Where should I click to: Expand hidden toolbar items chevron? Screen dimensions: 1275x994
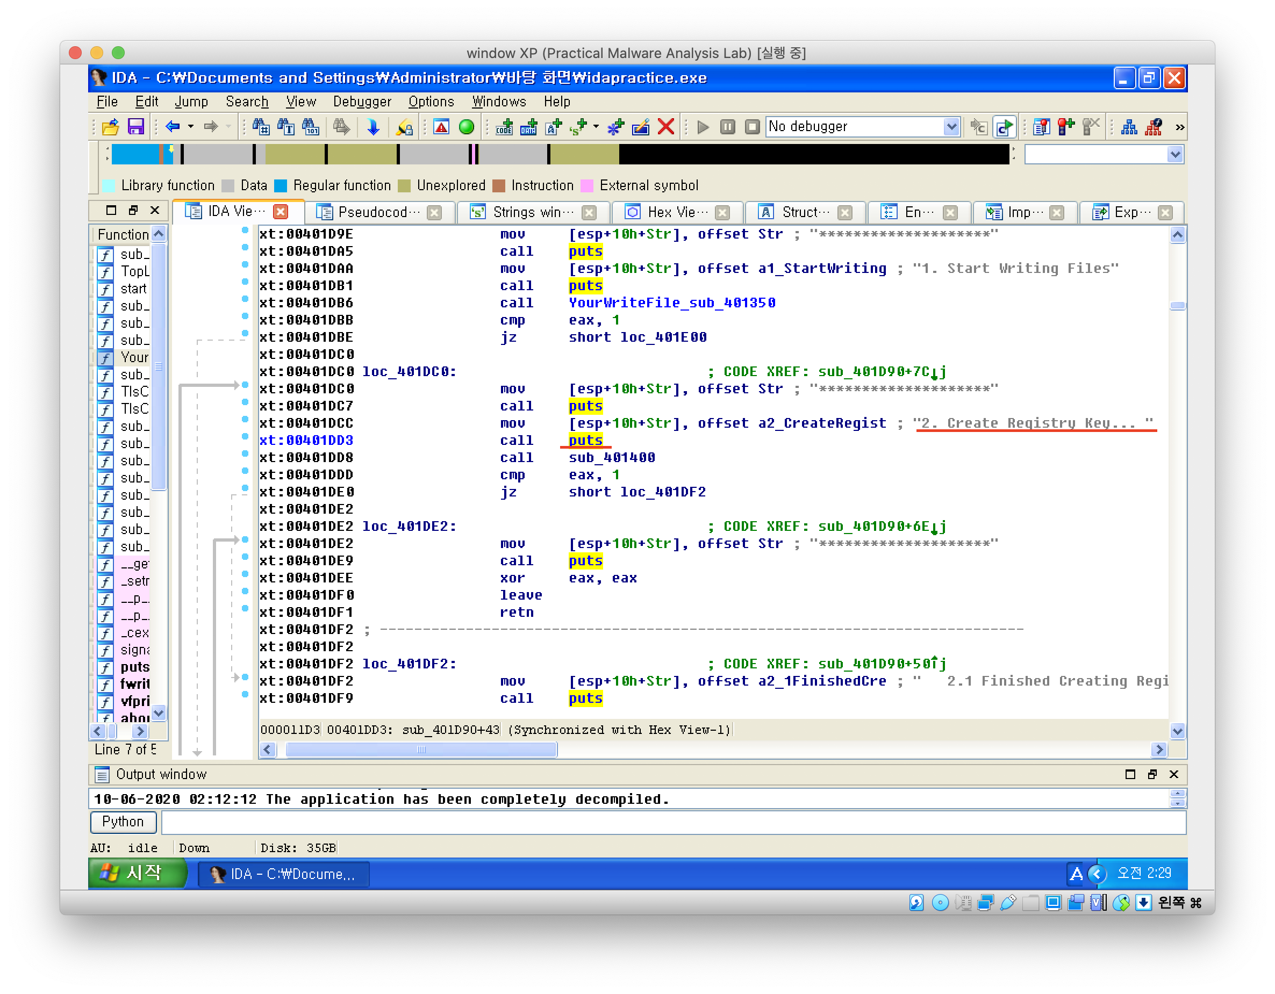point(1180,127)
